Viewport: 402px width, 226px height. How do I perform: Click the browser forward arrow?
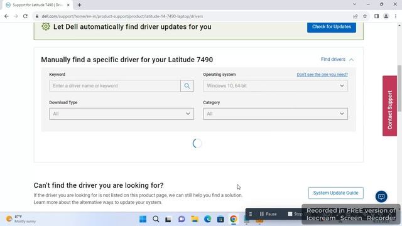[x=16, y=16]
